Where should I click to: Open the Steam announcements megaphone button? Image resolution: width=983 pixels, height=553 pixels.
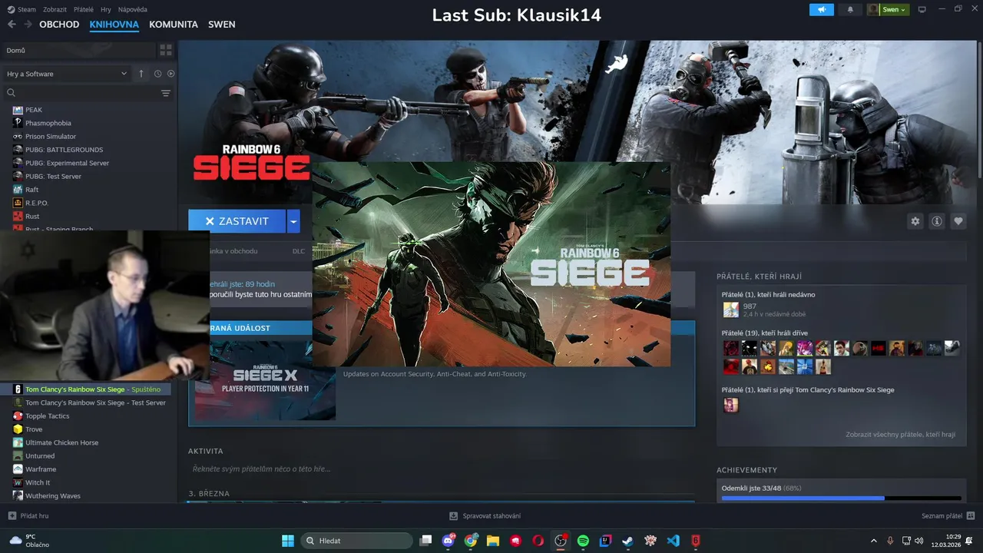[x=821, y=9]
